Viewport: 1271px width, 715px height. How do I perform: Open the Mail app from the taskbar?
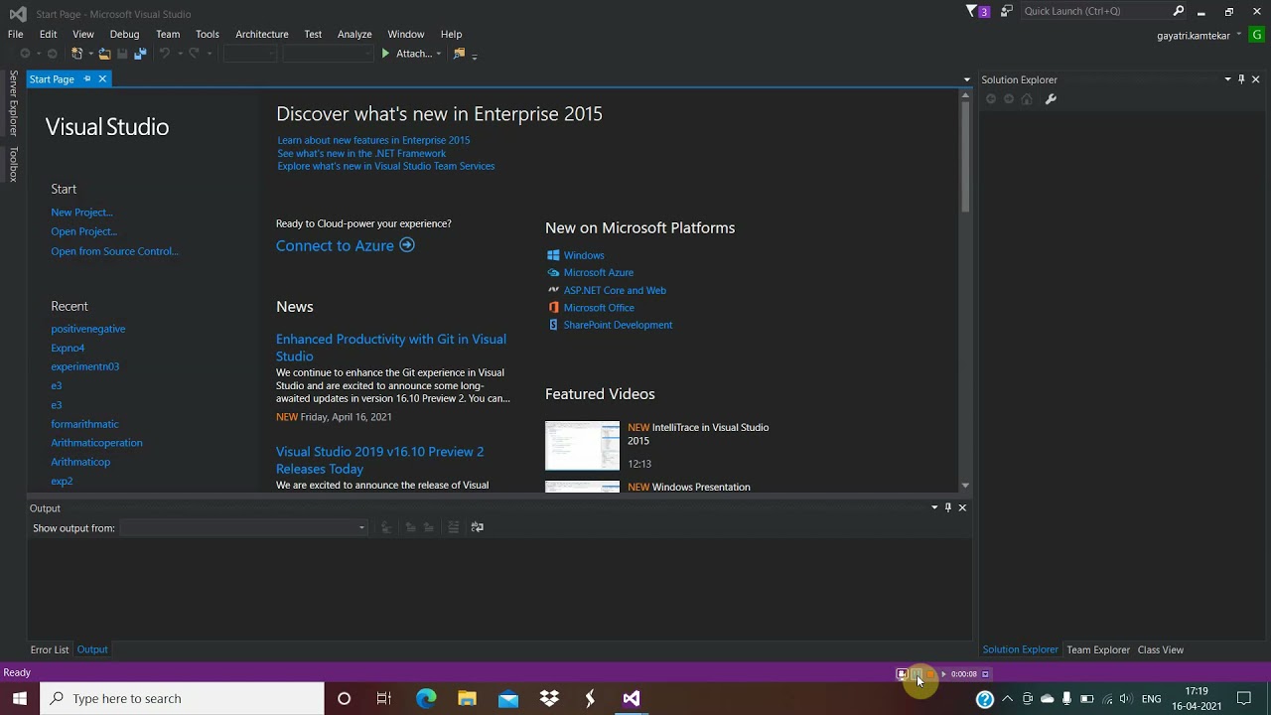508,698
